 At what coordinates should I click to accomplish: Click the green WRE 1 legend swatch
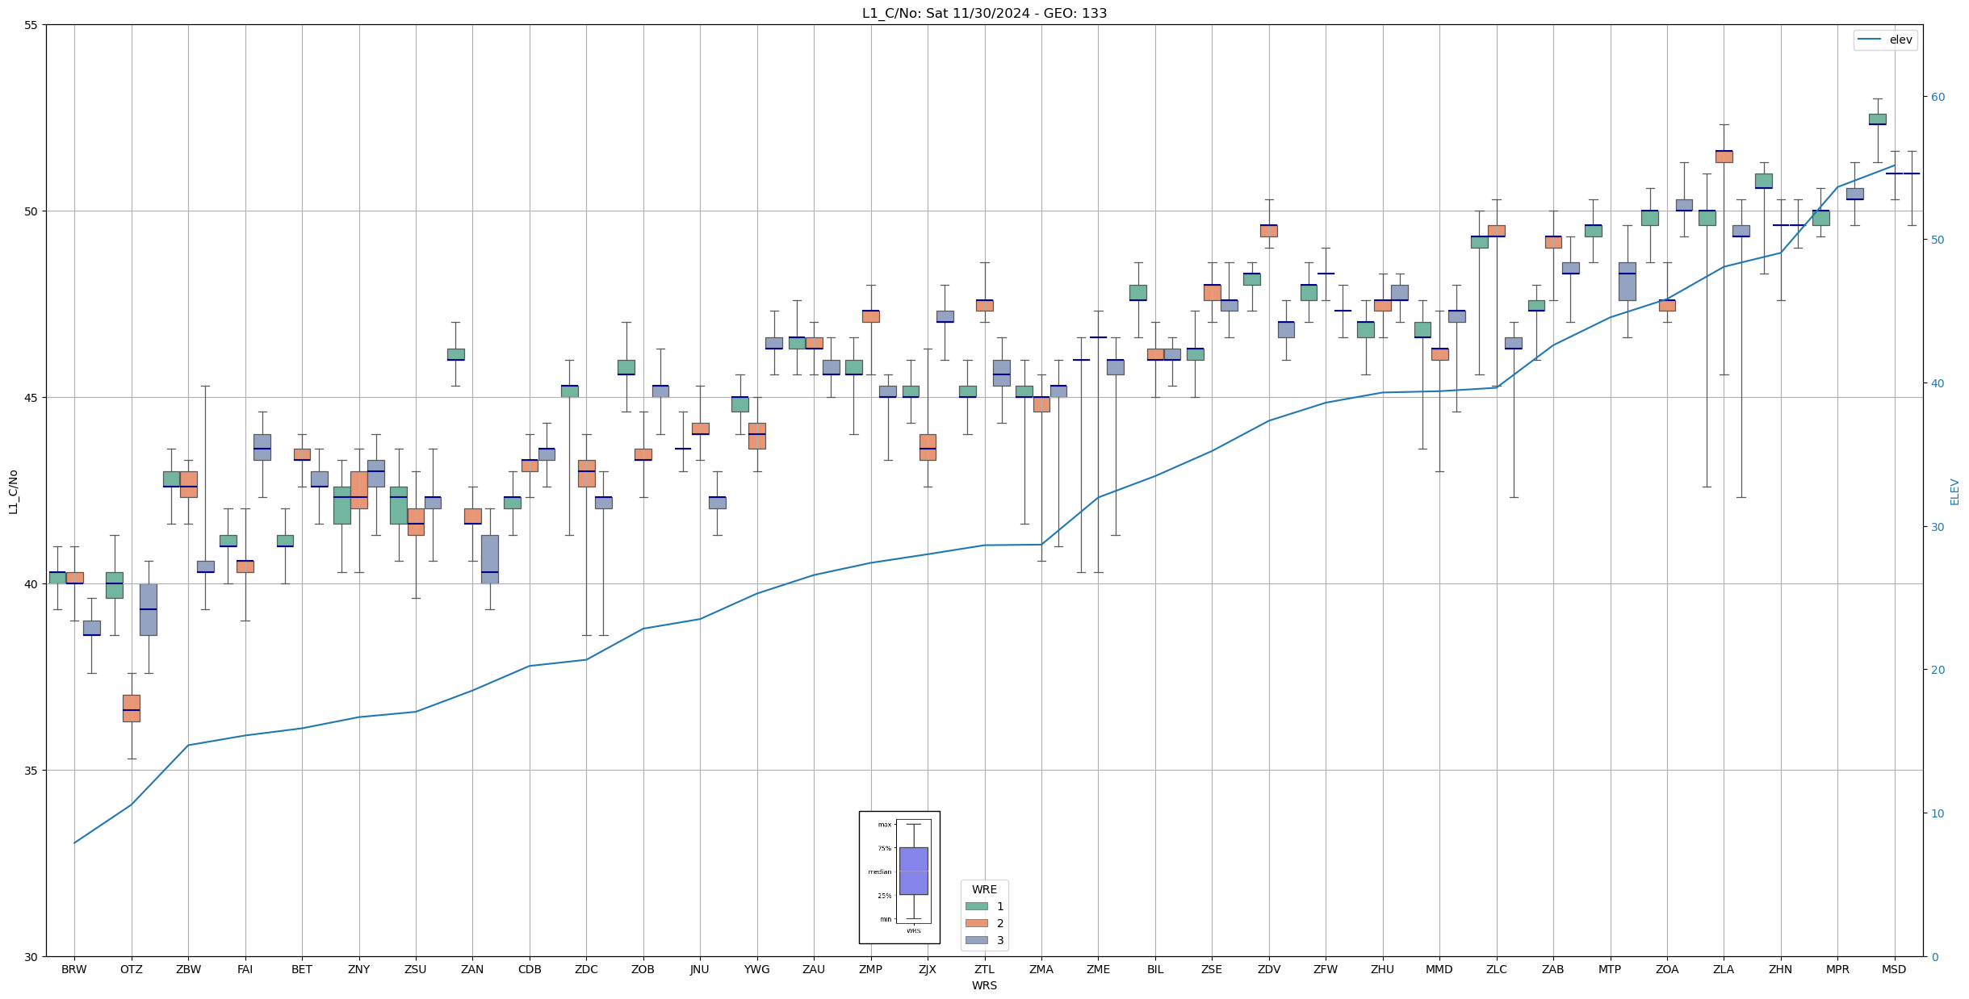coord(976,906)
